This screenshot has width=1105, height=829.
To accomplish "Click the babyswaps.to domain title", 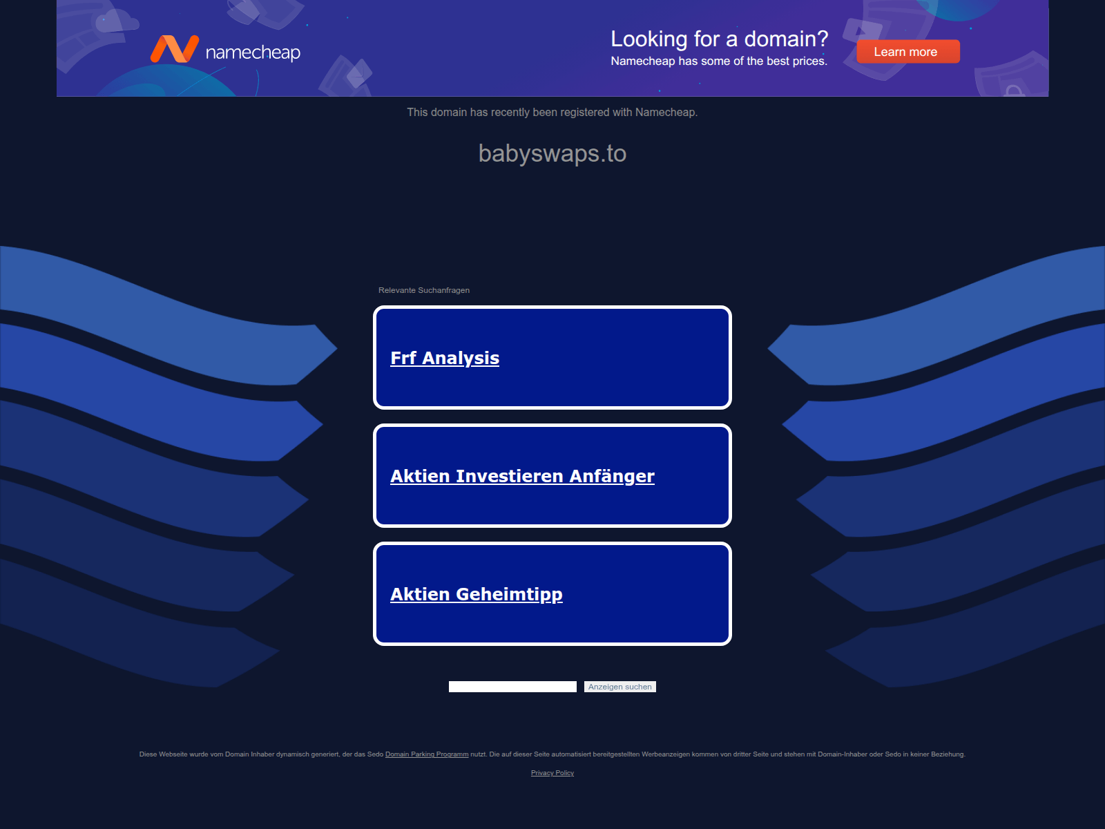I will (552, 153).
